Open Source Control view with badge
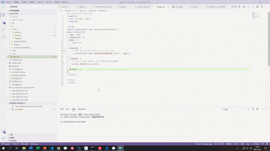The width and height of the screenshot is (270, 151). (3, 22)
